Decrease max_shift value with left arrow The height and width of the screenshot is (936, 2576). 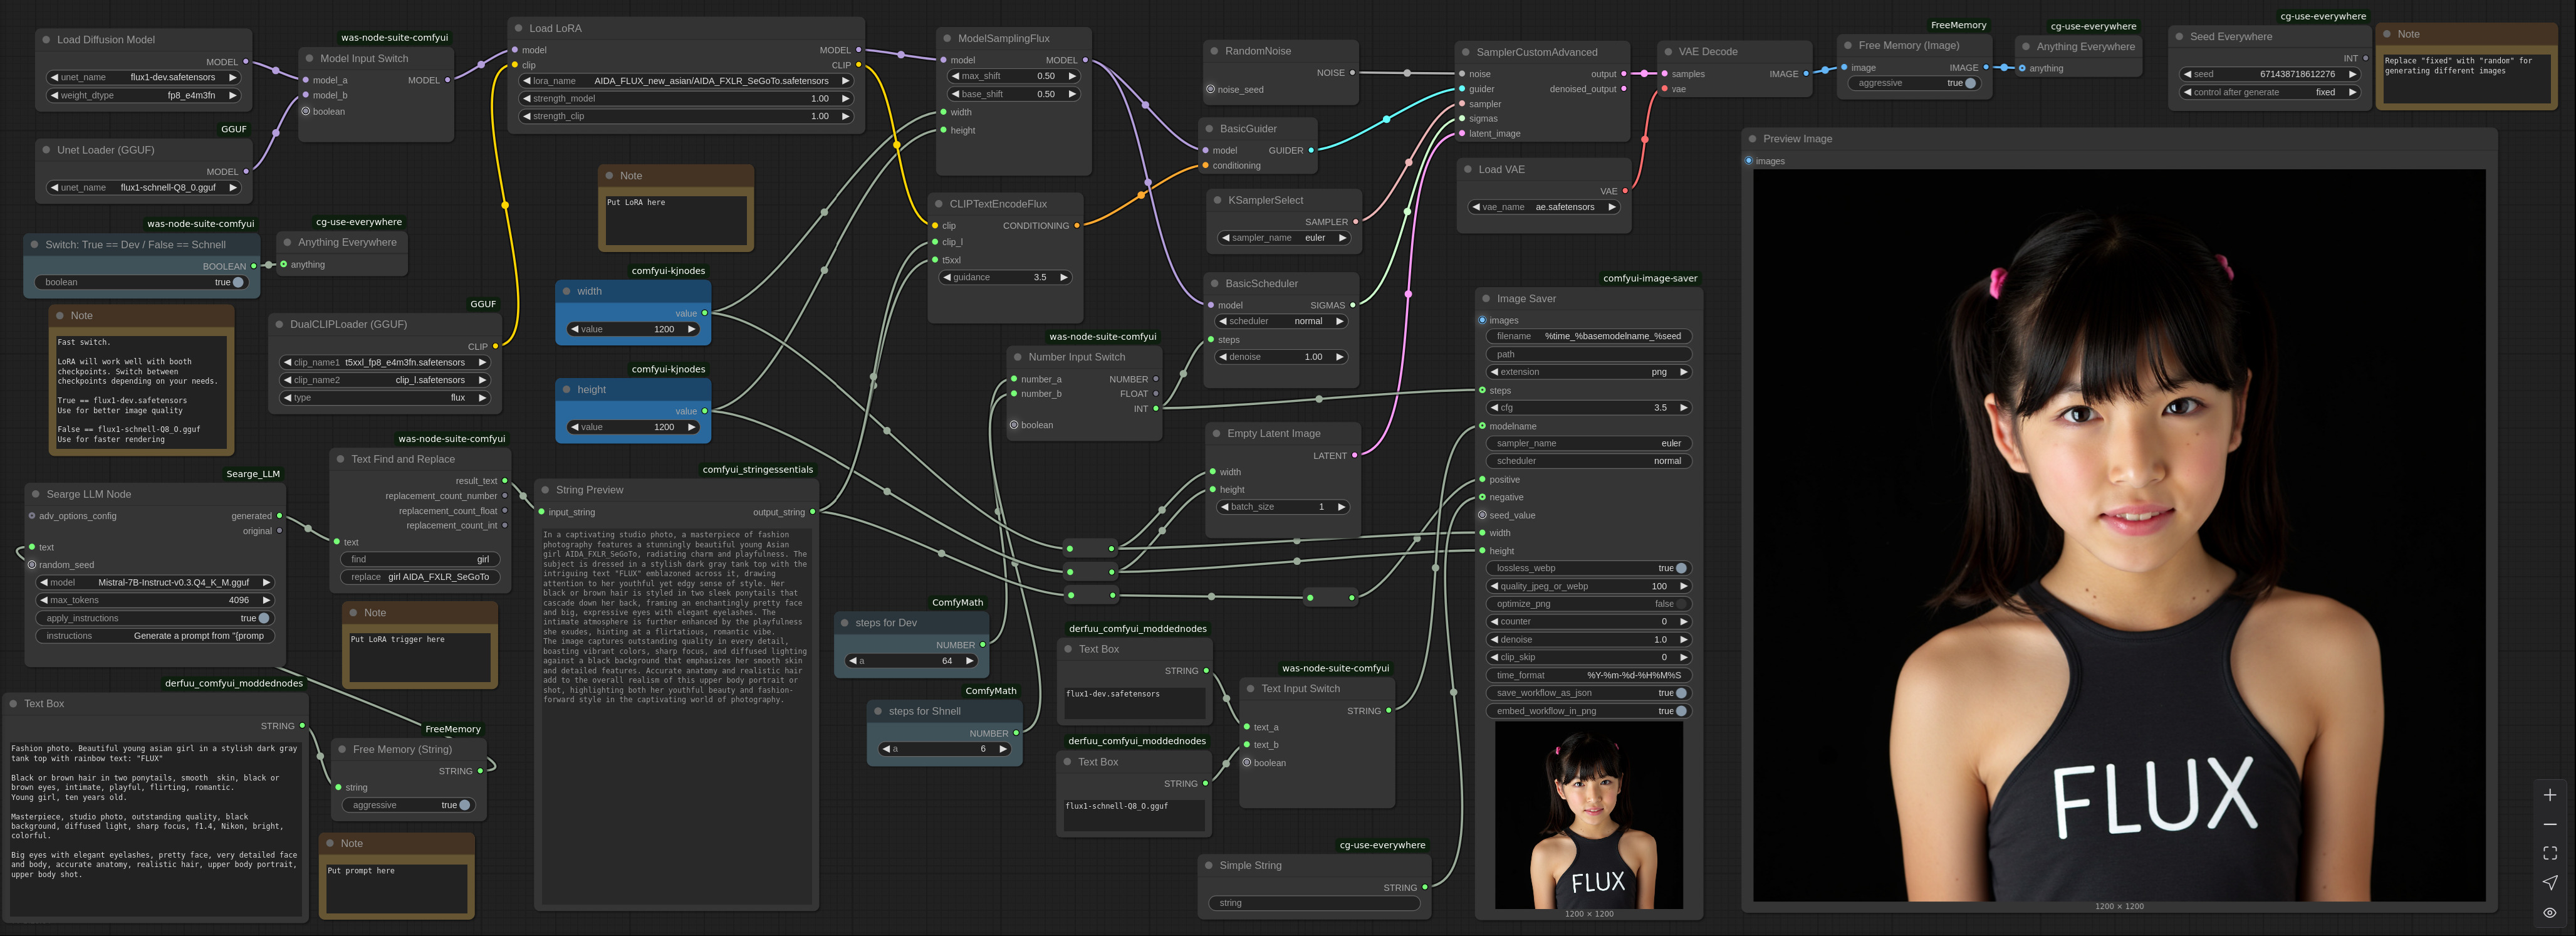953,76
